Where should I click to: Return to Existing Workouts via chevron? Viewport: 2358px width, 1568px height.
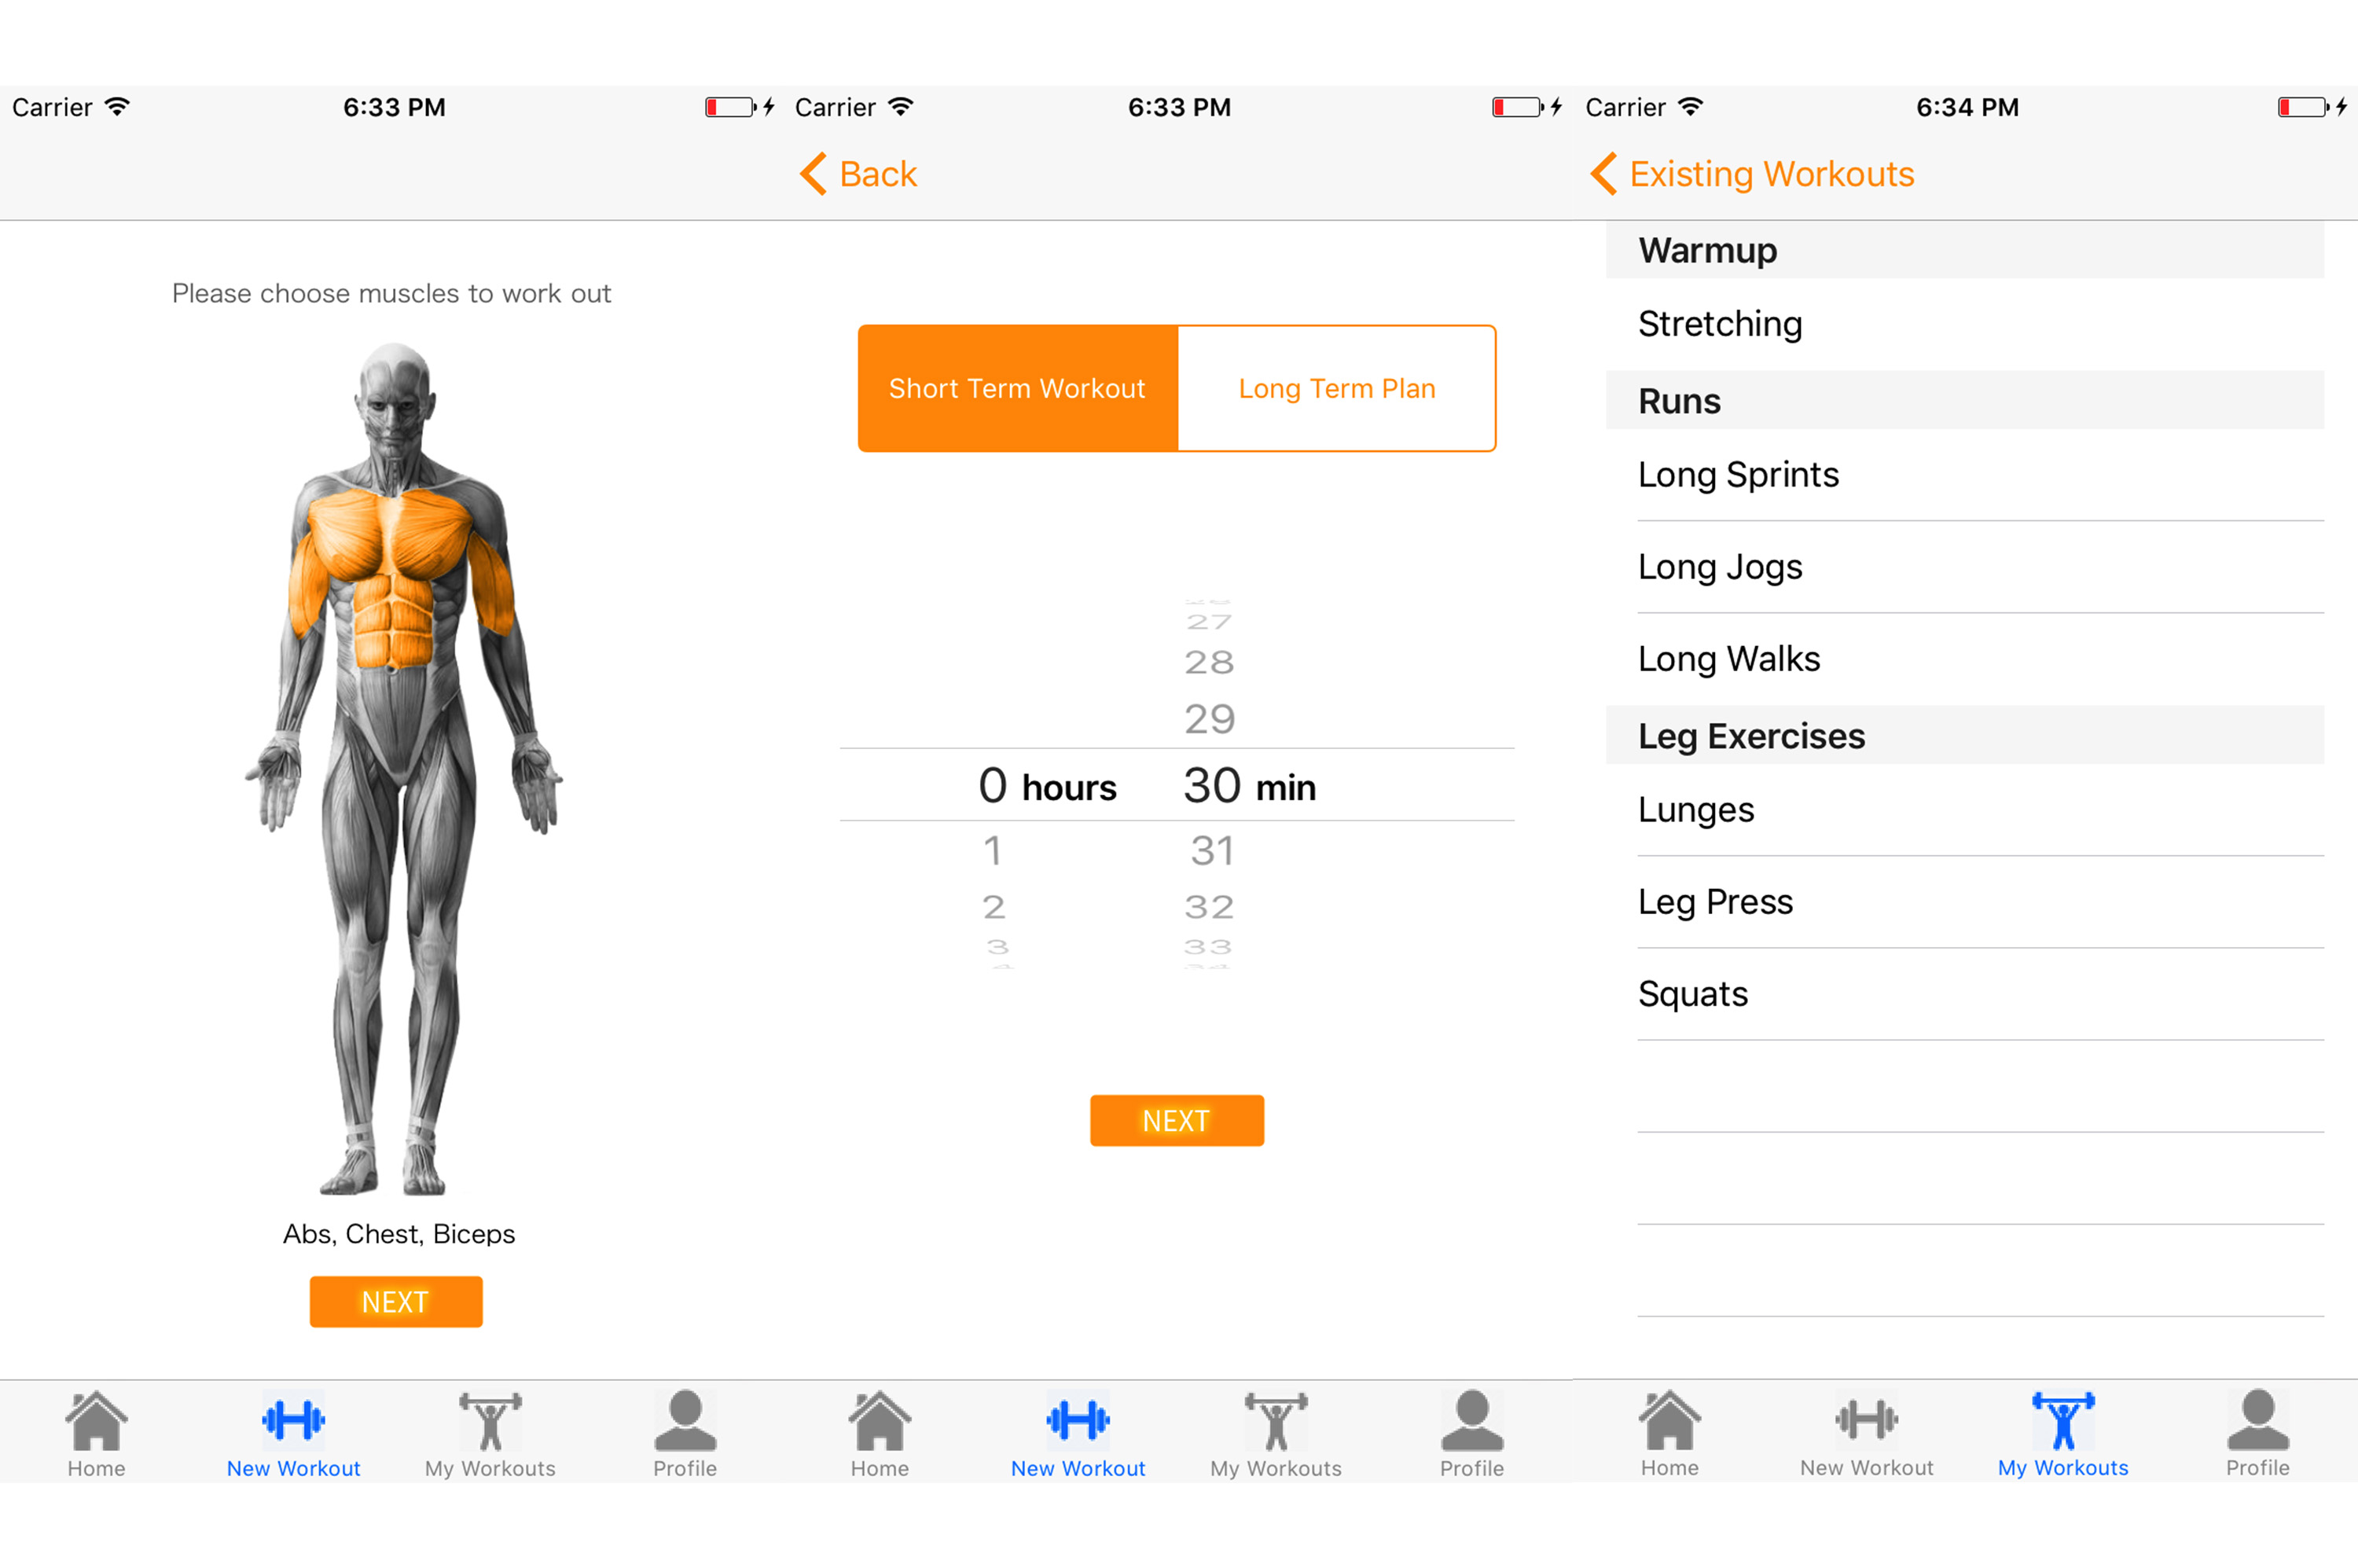(1752, 174)
